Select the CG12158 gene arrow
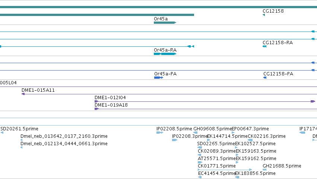The image size is (317, 179). pyautogui.click(x=264, y=15)
